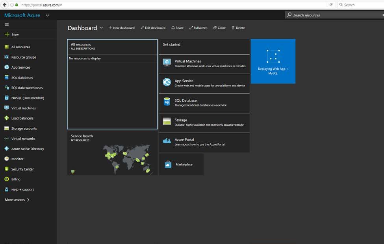Screen dimensions: 384x244
Task: Click Marketplace label in tile
Action: 184,164
